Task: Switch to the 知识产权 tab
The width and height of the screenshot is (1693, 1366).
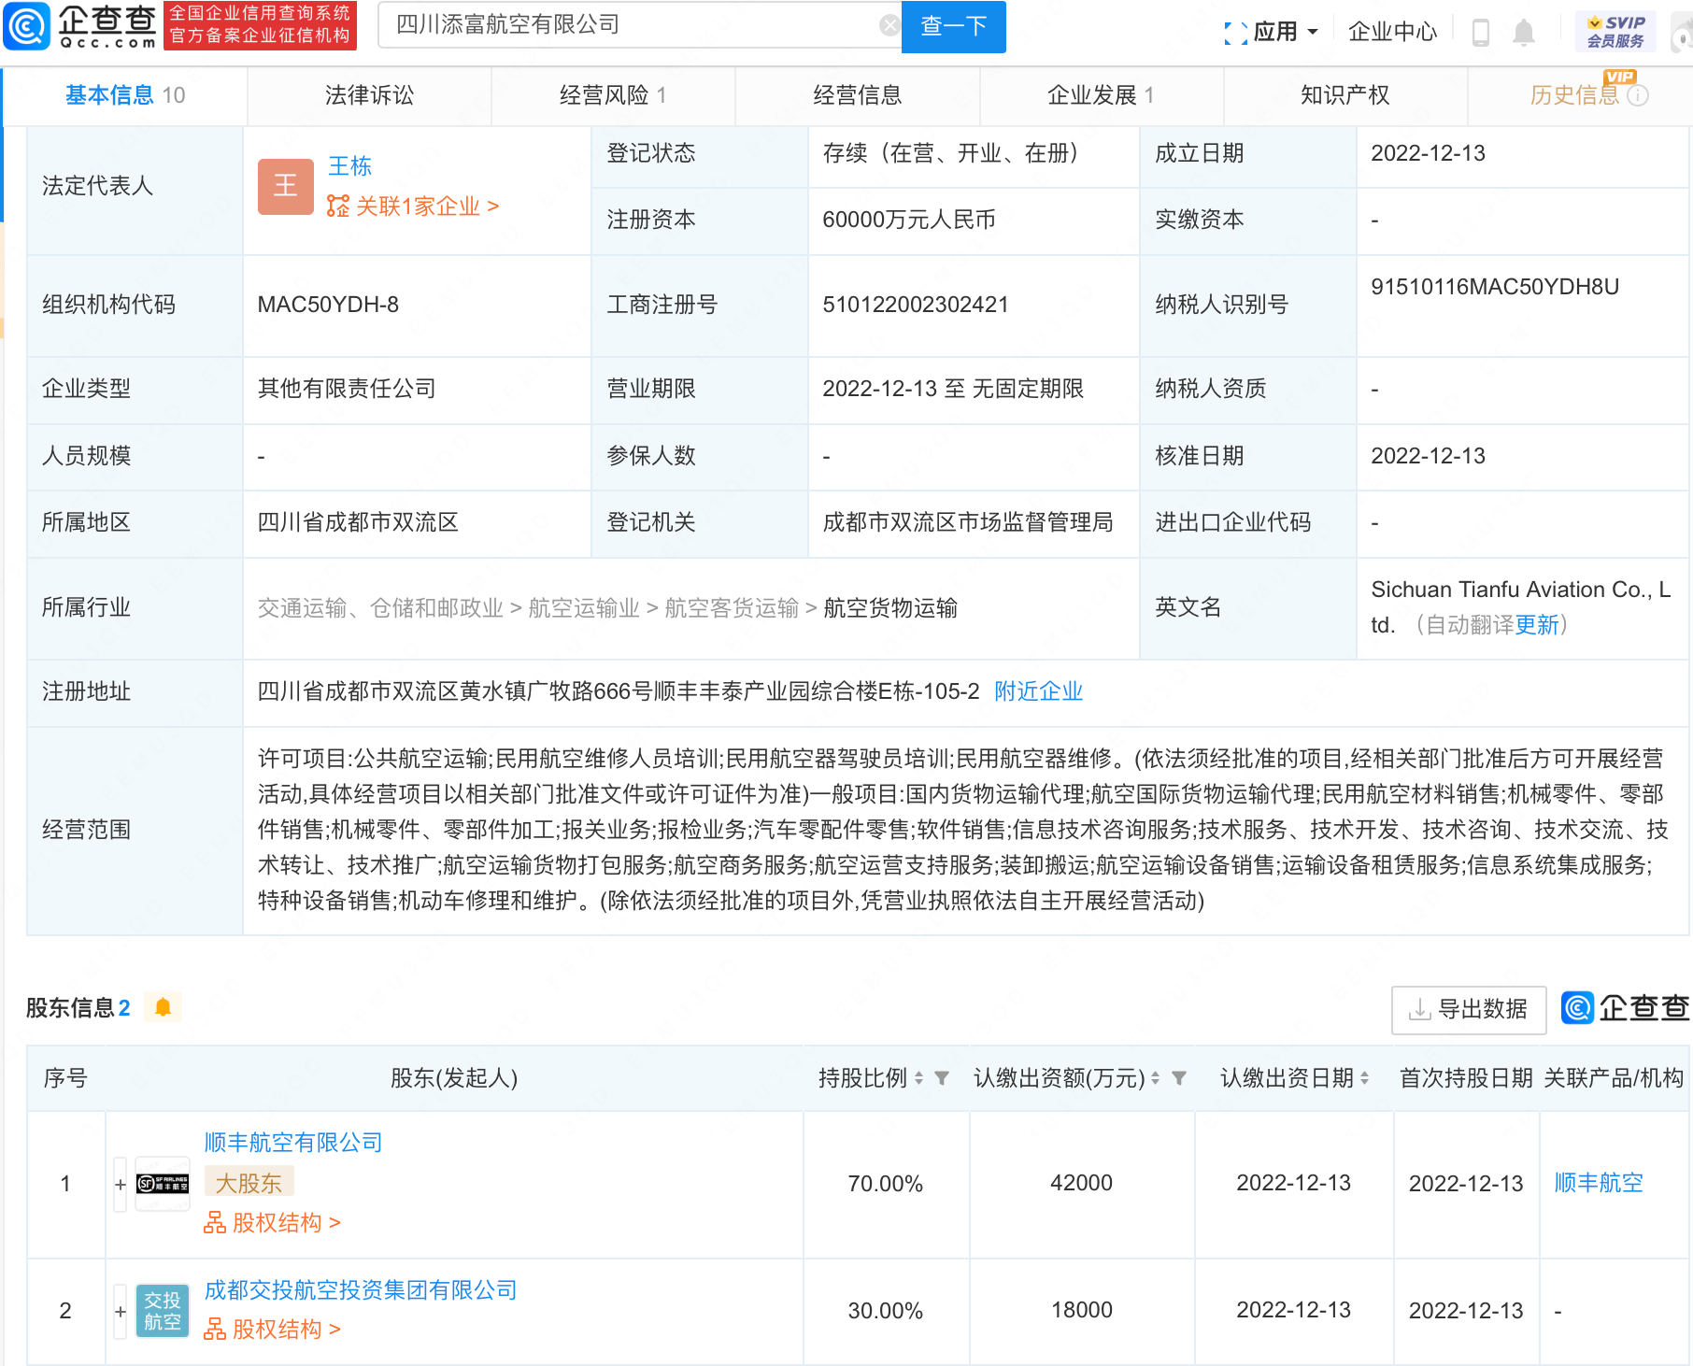Action: (1344, 95)
